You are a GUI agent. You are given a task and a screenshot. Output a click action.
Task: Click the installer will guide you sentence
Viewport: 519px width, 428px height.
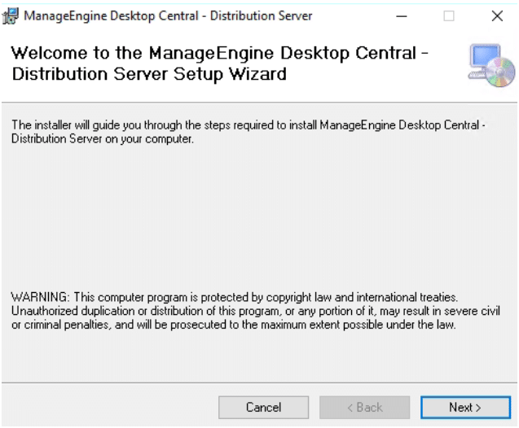coord(249,125)
